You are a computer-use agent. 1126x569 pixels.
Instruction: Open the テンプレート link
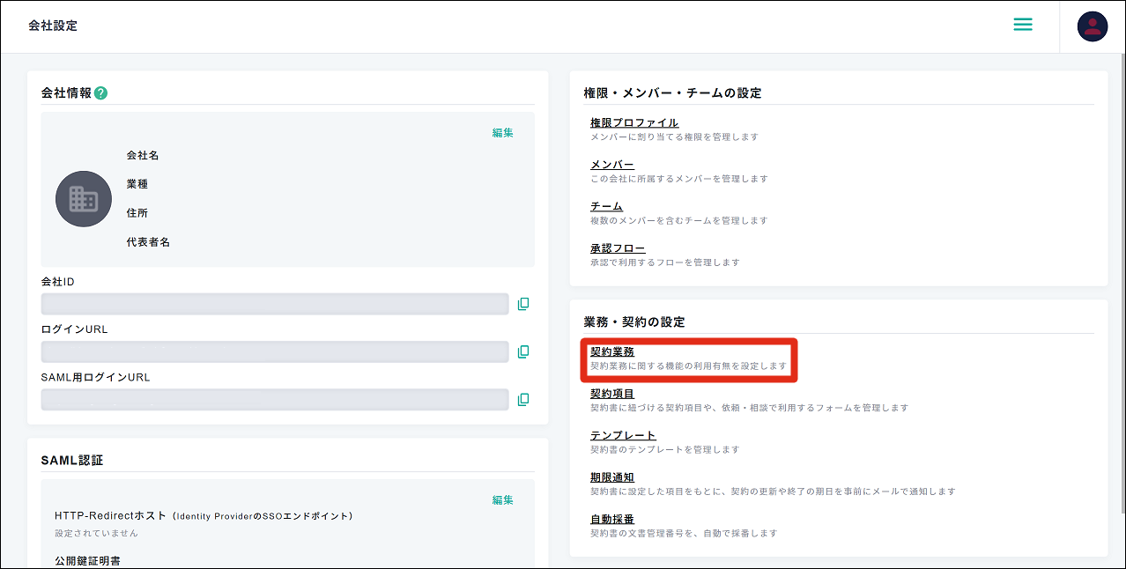[623, 435]
